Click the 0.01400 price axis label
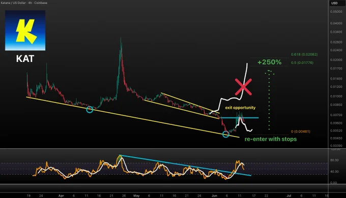The width and height of the screenshot is (346, 198). point(336,79)
